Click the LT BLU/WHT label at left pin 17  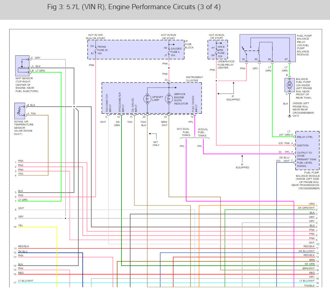click(x=26, y=281)
